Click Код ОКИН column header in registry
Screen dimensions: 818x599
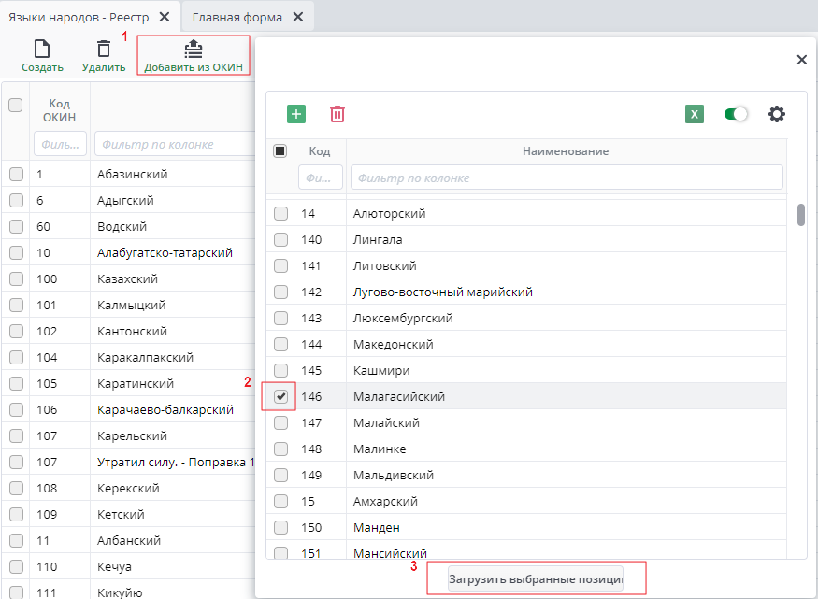[60, 110]
